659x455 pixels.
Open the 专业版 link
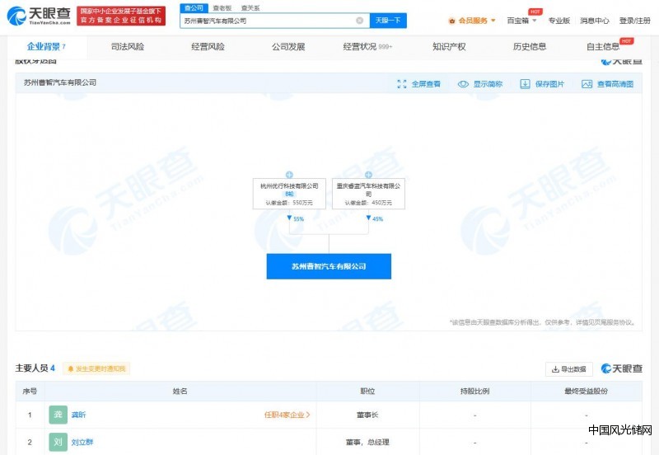(559, 21)
